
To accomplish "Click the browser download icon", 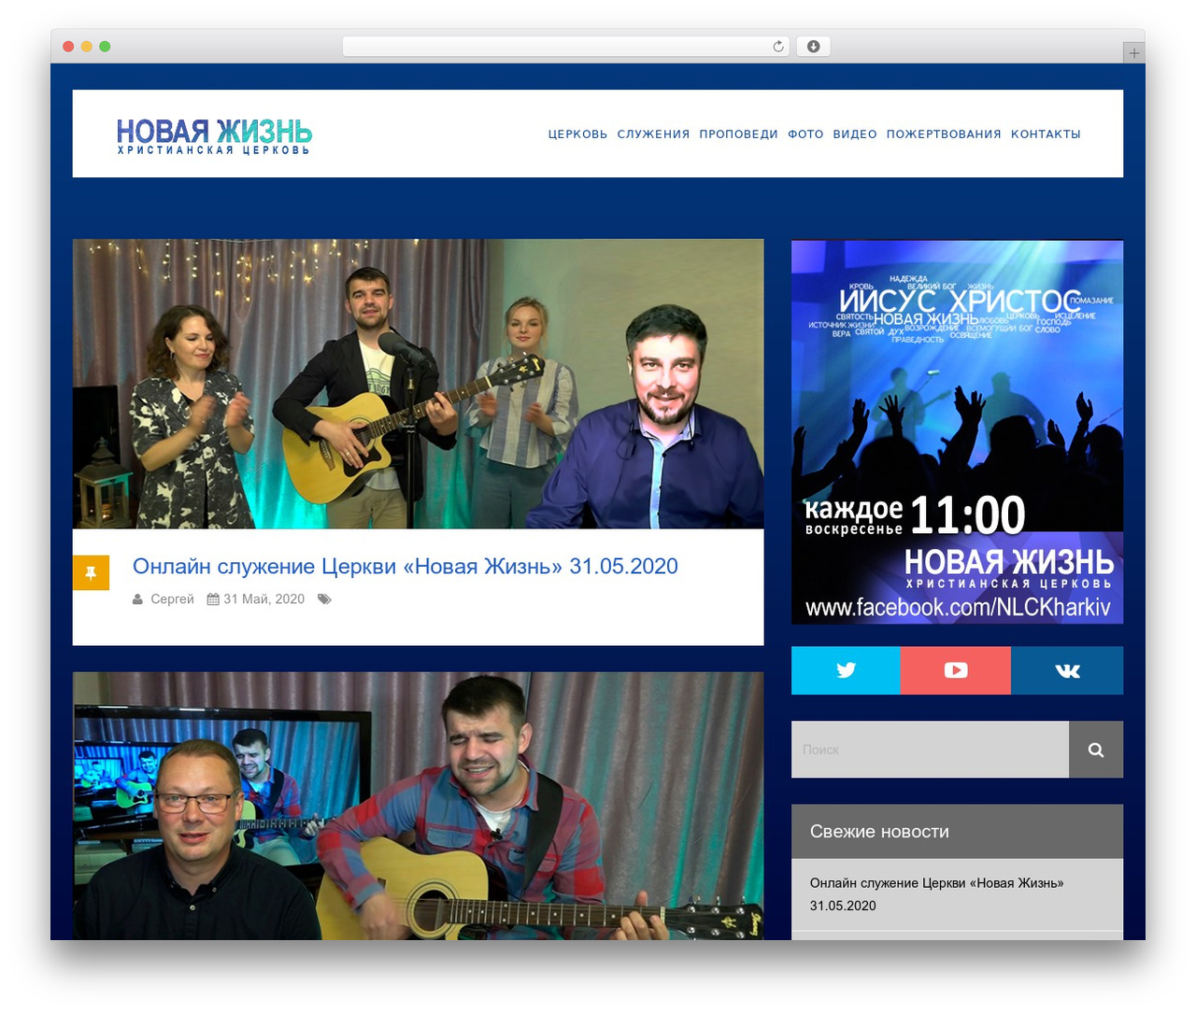I will (x=813, y=47).
